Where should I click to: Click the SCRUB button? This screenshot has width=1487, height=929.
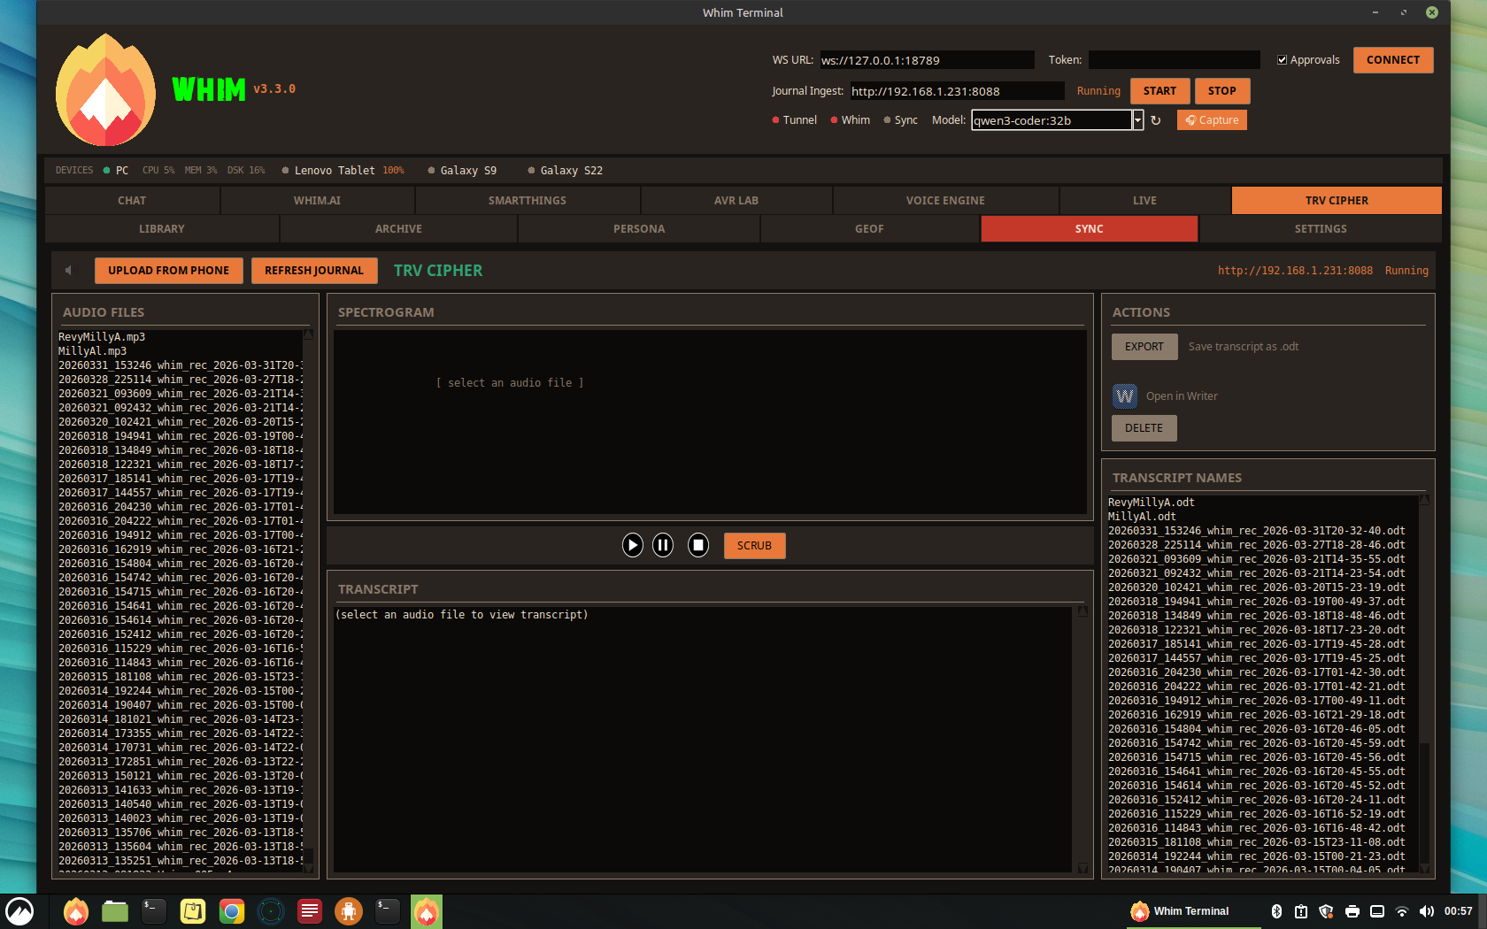point(754,545)
